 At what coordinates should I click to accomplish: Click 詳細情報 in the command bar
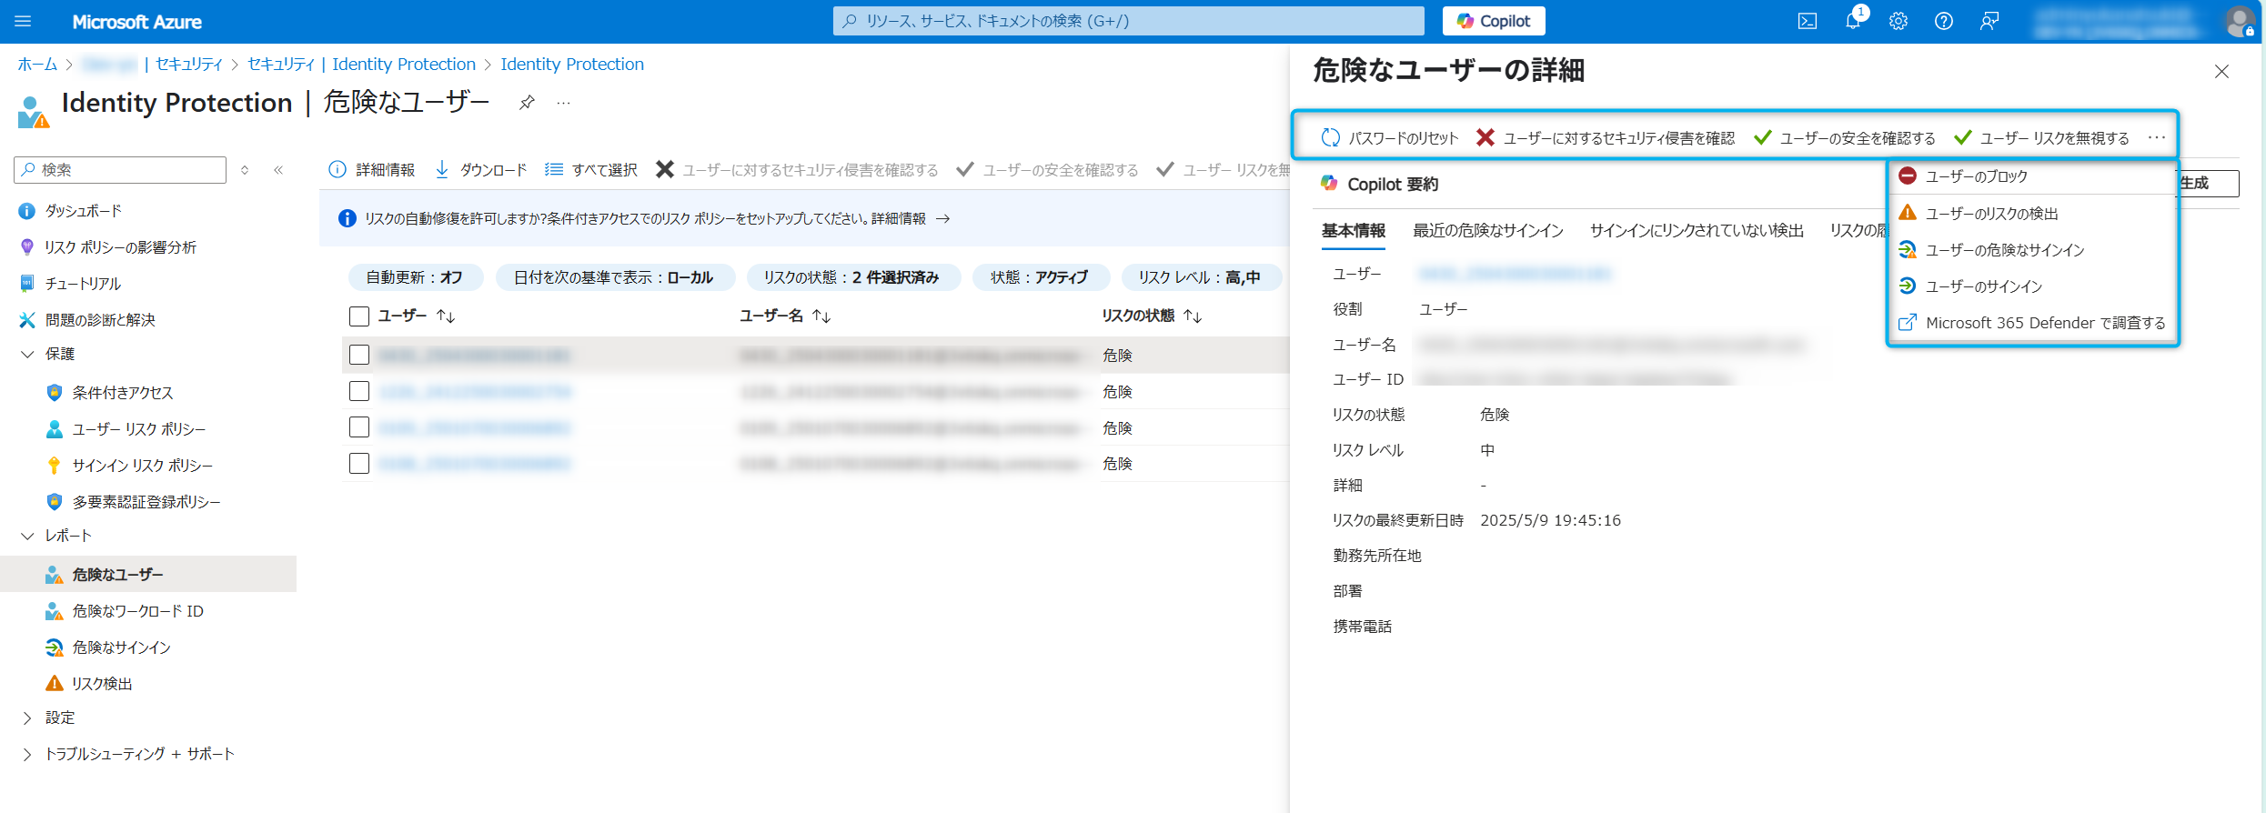click(x=371, y=170)
